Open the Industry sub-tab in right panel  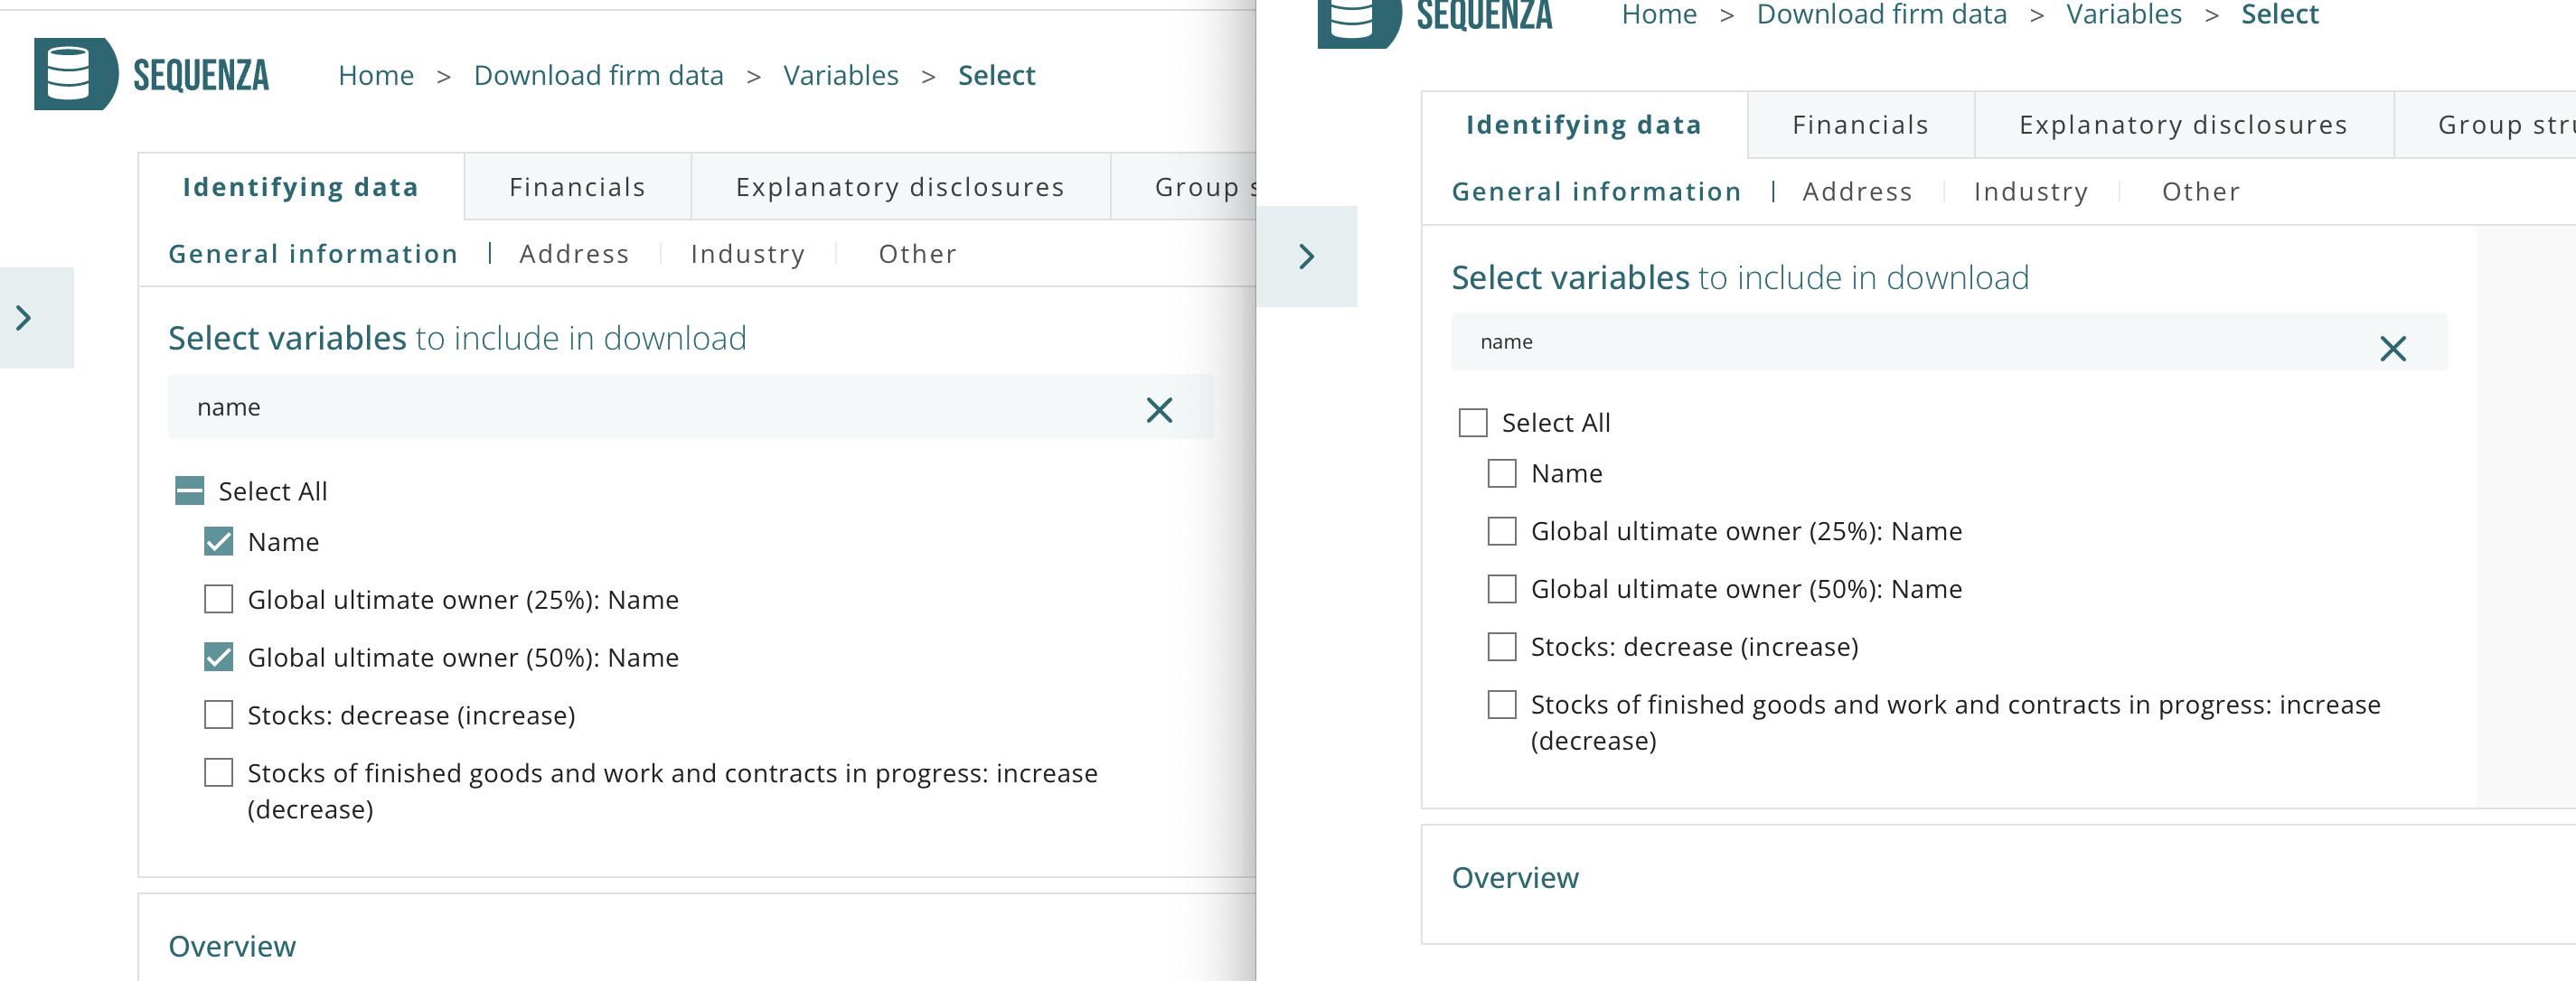click(x=2030, y=192)
